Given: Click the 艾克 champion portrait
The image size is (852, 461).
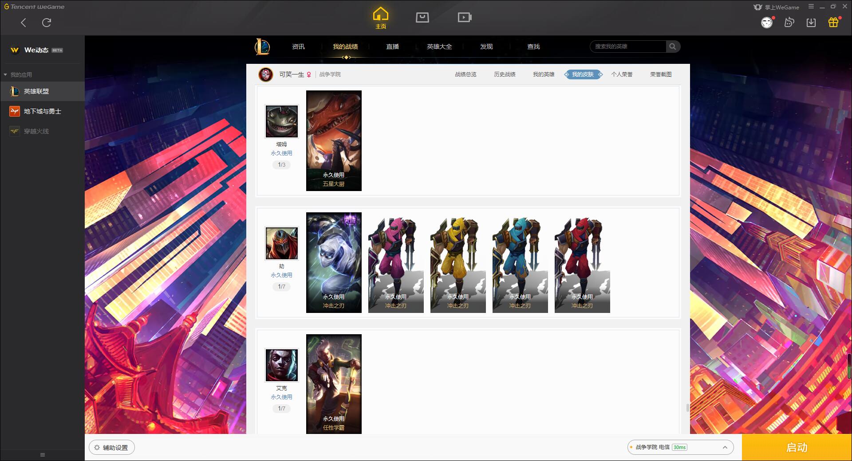Looking at the screenshot, I should 282,365.
